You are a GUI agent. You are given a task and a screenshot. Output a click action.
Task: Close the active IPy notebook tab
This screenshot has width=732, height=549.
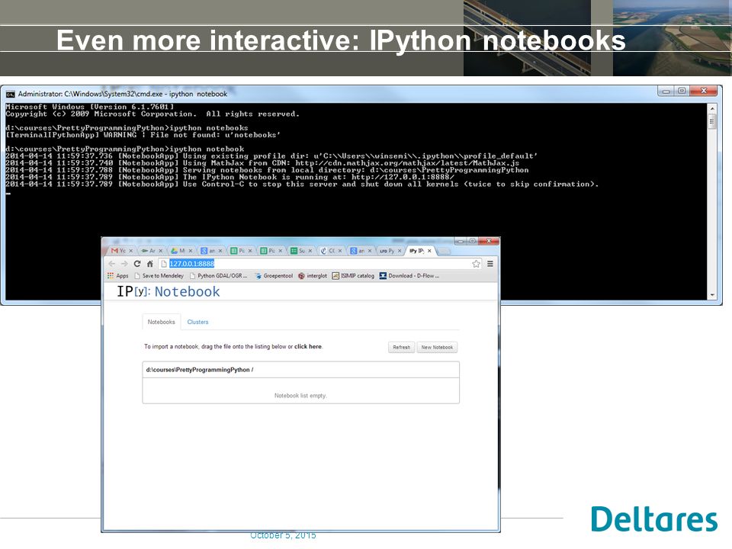coord(429,251)
